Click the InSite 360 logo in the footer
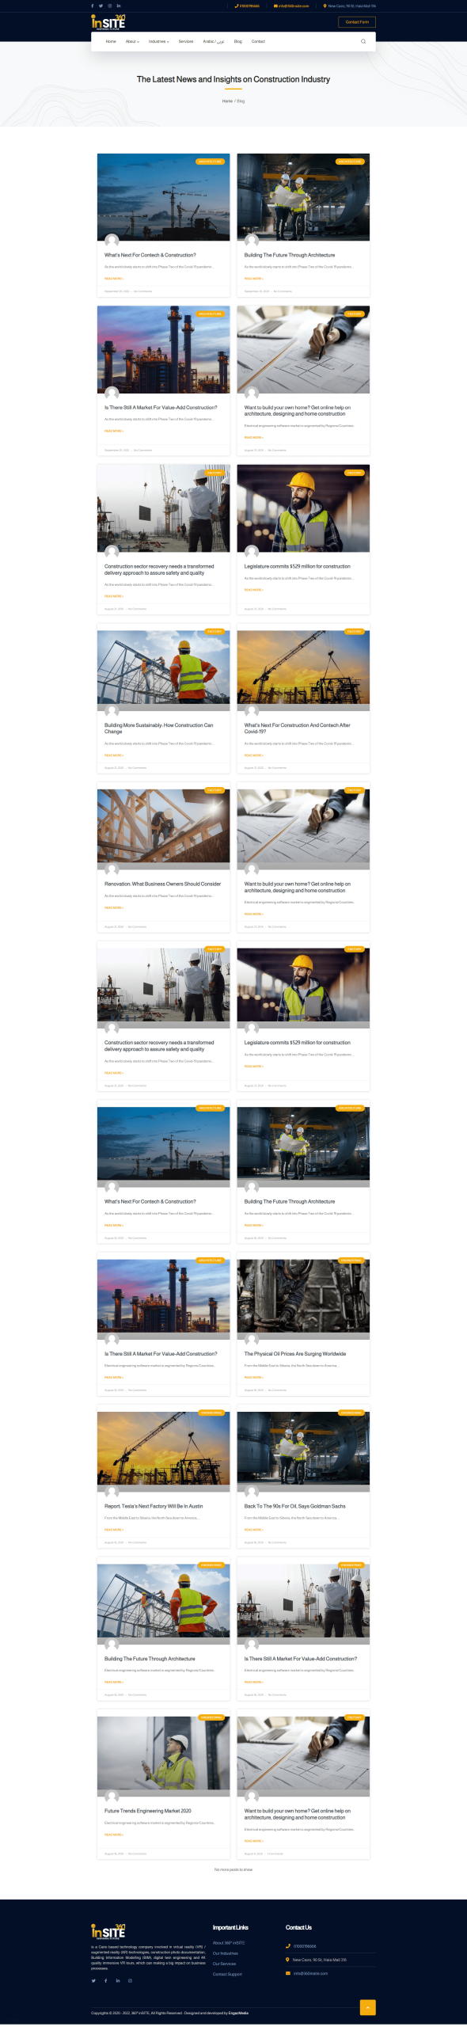Viewport: 467px width, 2027px height. [x=108, y=1930]
